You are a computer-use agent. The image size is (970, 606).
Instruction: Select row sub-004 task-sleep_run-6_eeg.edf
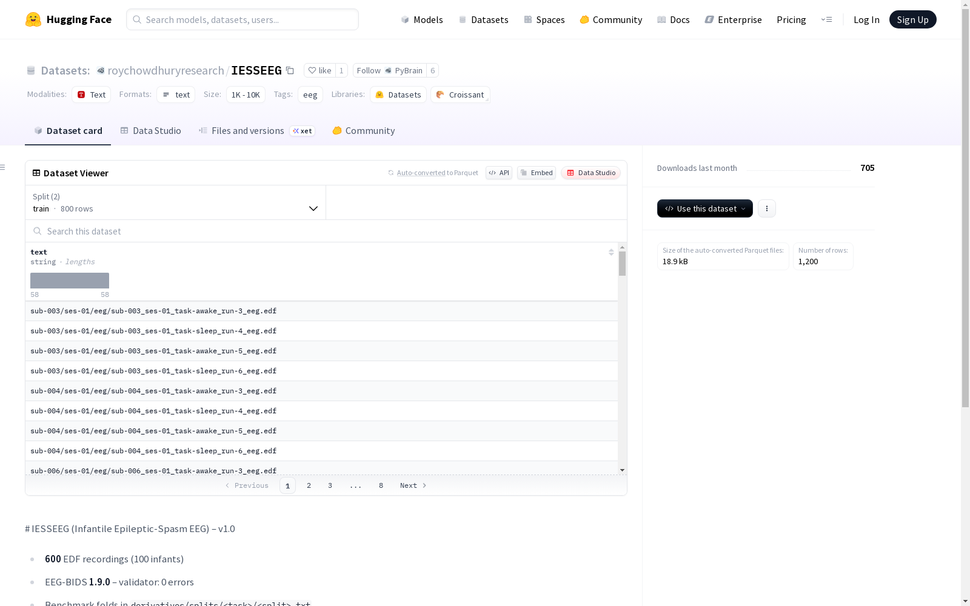point(321,451)
